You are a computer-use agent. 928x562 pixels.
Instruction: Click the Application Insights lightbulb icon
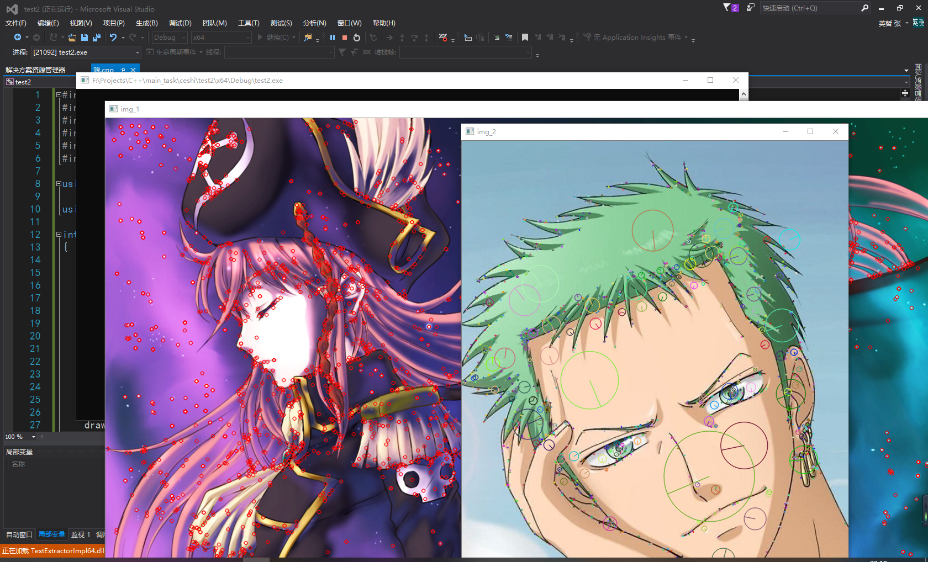tap(587, 37)
